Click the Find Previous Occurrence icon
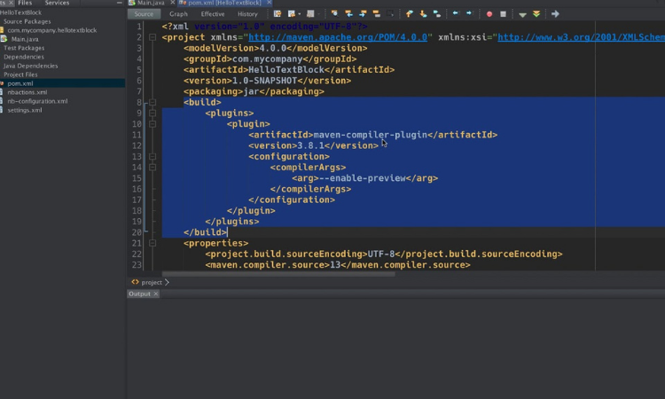This screenshot has height=399, width=665. (x=348, y=14)
